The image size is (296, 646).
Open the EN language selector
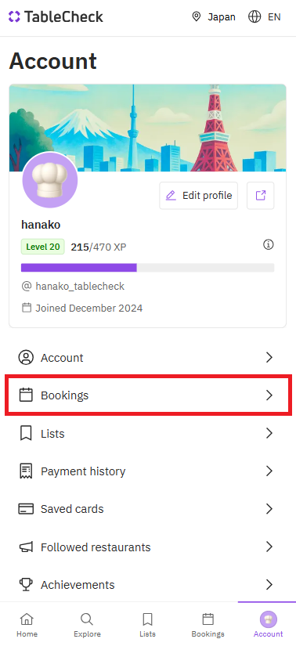pos(264,17)
